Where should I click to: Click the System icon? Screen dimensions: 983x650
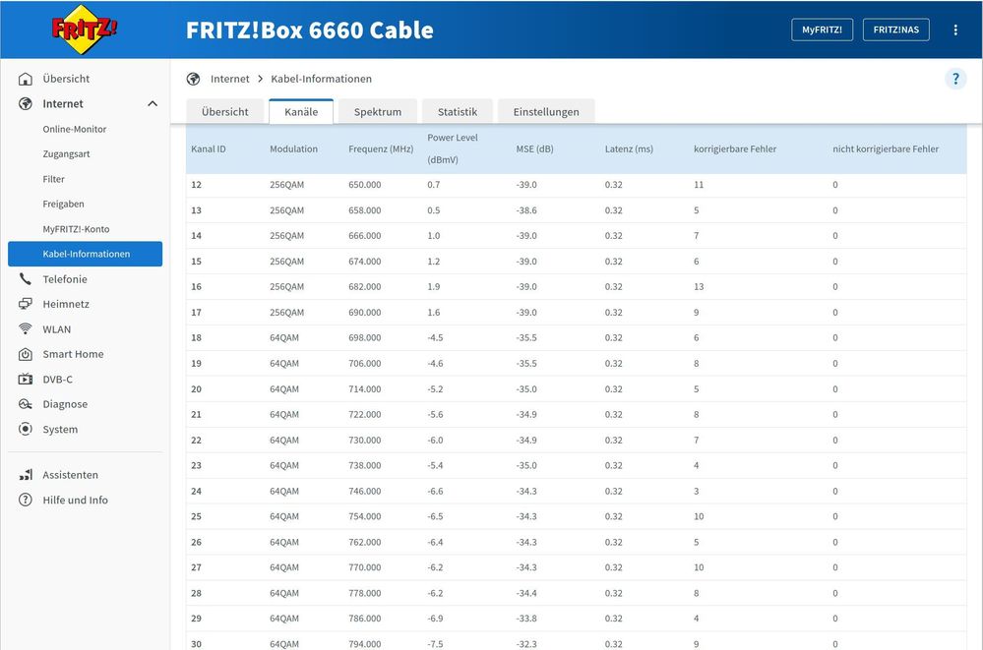(x=25, y=430)
